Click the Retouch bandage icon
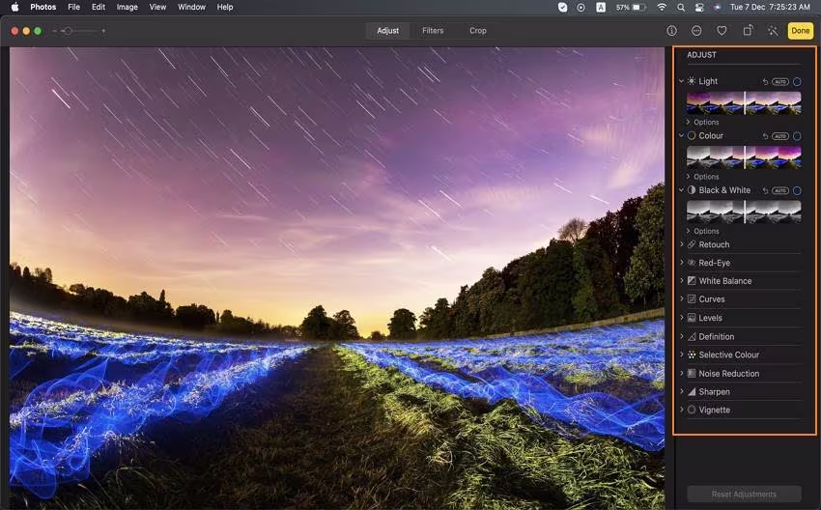This screenshot has height=510, width=821. [692, 244]
